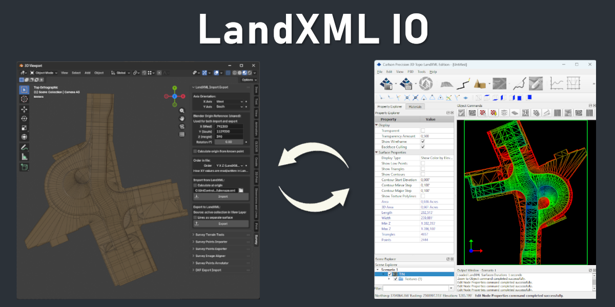Click the pan hand icon in viewport
The image size is (615, 307).
pos(182,118)
